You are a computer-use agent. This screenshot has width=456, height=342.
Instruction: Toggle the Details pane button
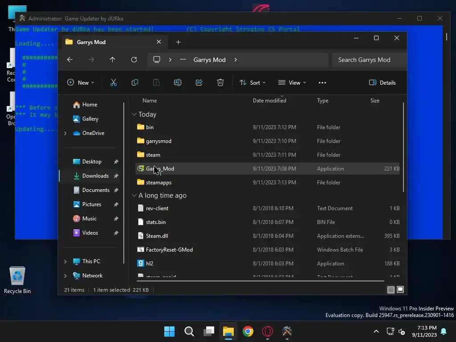382,82
